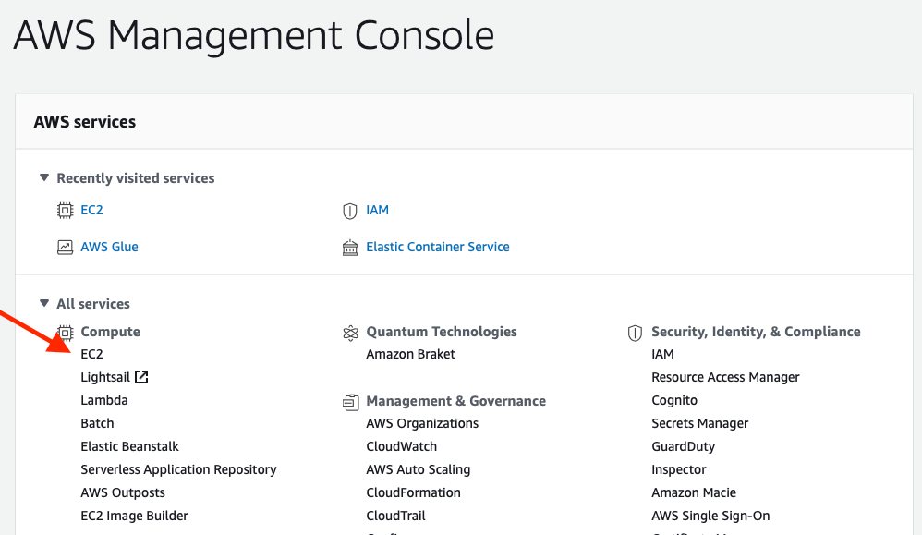Viewport: 922px width, 535px height.
Task: Open the Lambda service
Action: pyautogui.click(x=104, y=400)
